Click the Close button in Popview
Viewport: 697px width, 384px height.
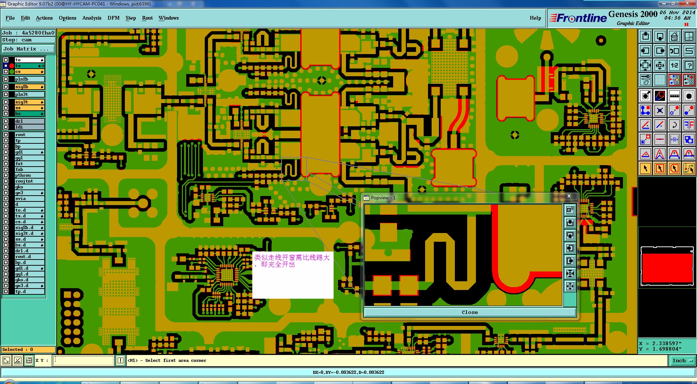click(470, 312)
